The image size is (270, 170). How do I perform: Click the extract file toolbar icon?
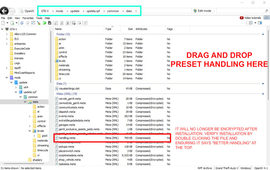pos(79,23)
